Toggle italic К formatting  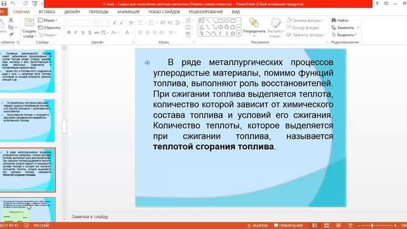pos(76,32)
